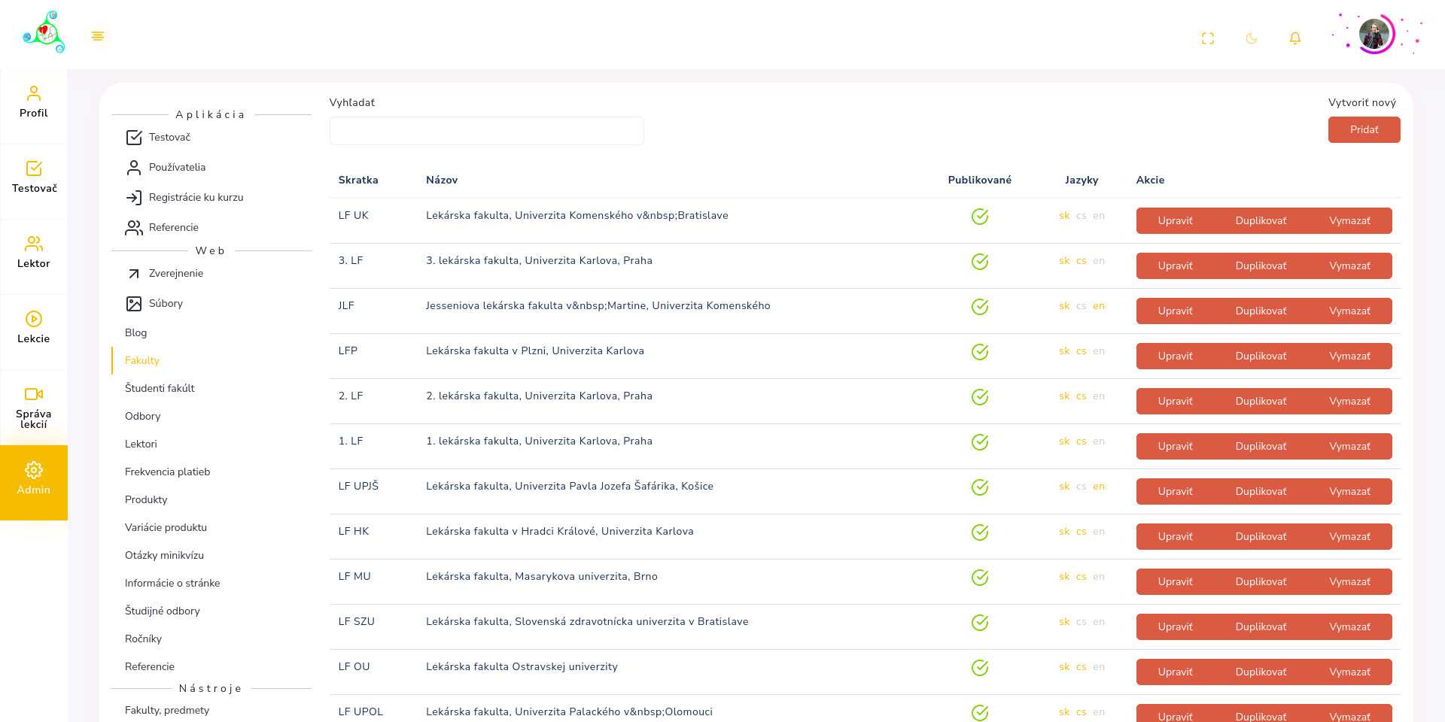Select the Admin gear section

pos(34,482)
